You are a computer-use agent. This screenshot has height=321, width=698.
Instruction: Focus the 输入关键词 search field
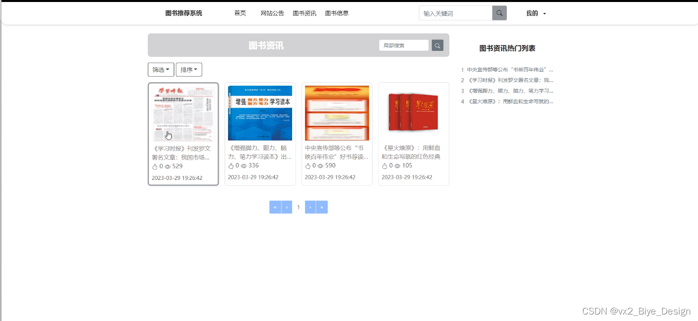coord(456,13)
